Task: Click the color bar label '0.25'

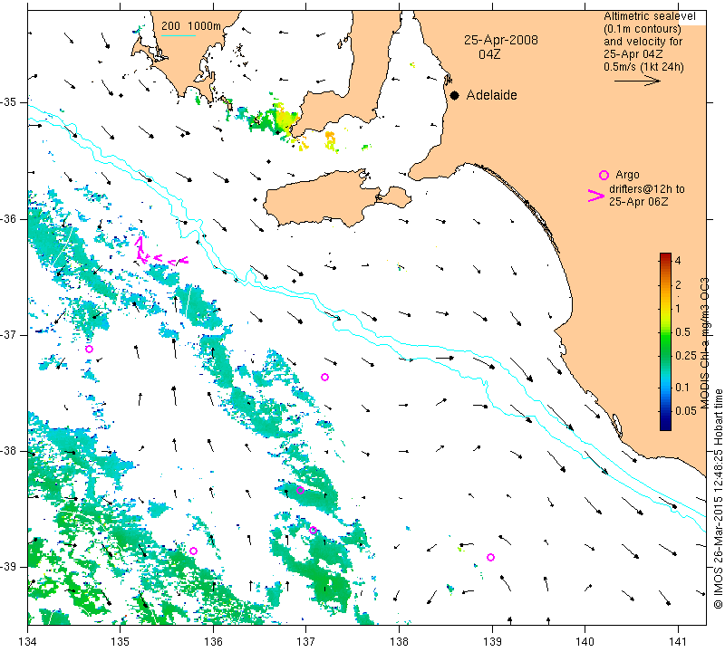Action: (686, 355)
